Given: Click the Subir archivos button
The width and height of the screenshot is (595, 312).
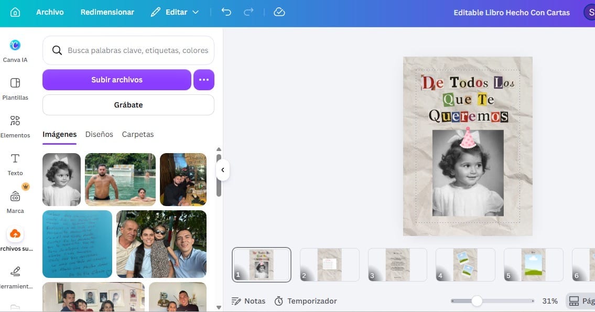Looking at the screenshot, I should pos(117,80).
